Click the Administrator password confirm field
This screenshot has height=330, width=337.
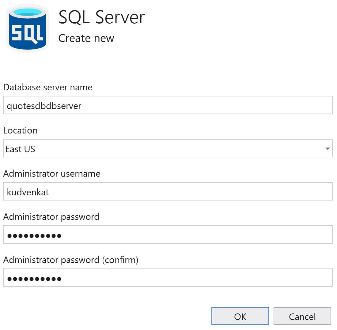coord(168,278)
